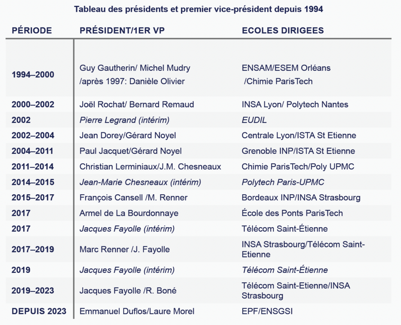Select the INSA Lyon/ Polytech Nantes cell
This screenshot has width=401, height=325.
[295, 104]
